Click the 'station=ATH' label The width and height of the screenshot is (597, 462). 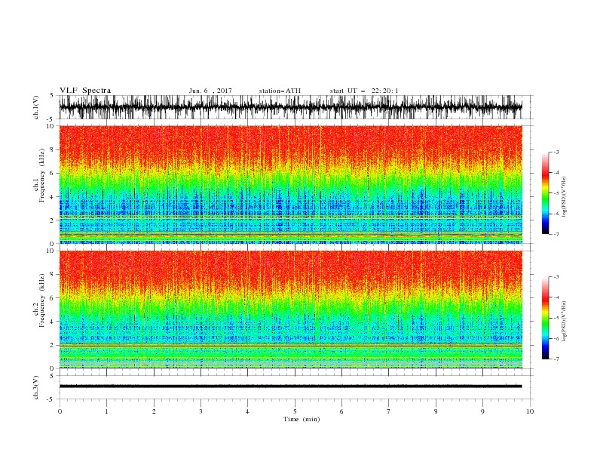click(280, 91)
